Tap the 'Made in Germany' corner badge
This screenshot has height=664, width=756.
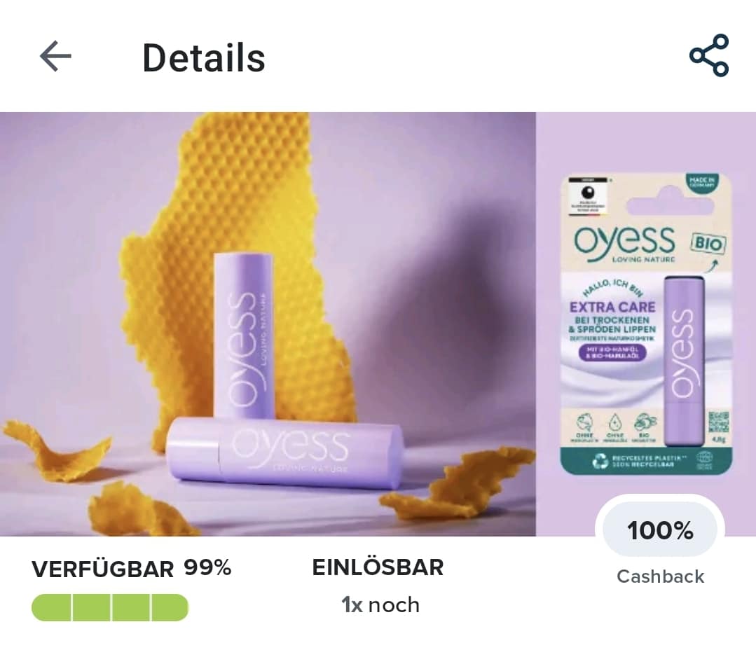(702, 184)
